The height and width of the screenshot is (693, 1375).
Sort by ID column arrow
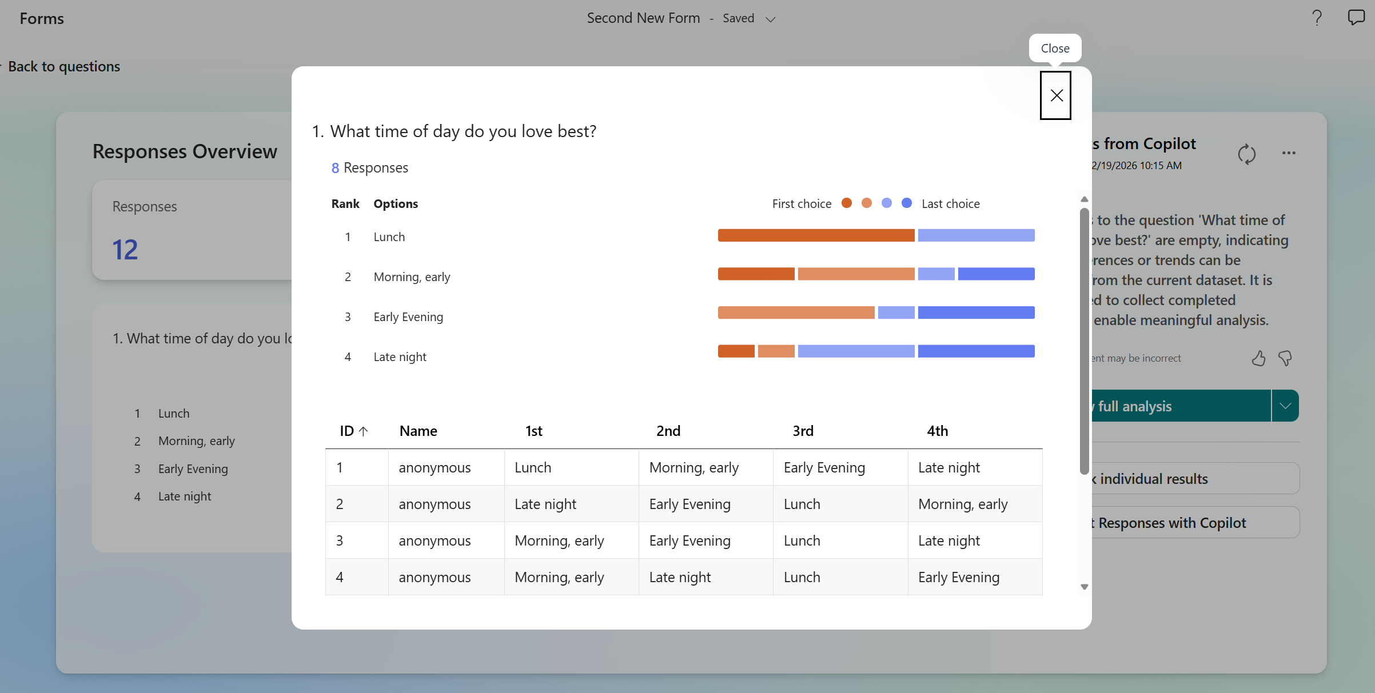coord(363,431)
